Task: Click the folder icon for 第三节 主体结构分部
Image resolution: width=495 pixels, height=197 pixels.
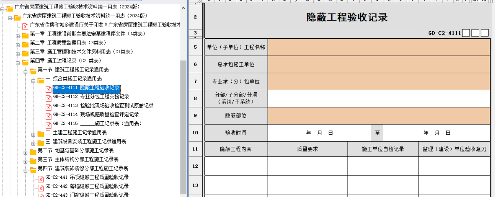Action: (x=33, y=161)
